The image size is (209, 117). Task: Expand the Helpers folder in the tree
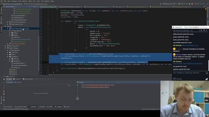(x=10, y=35)
